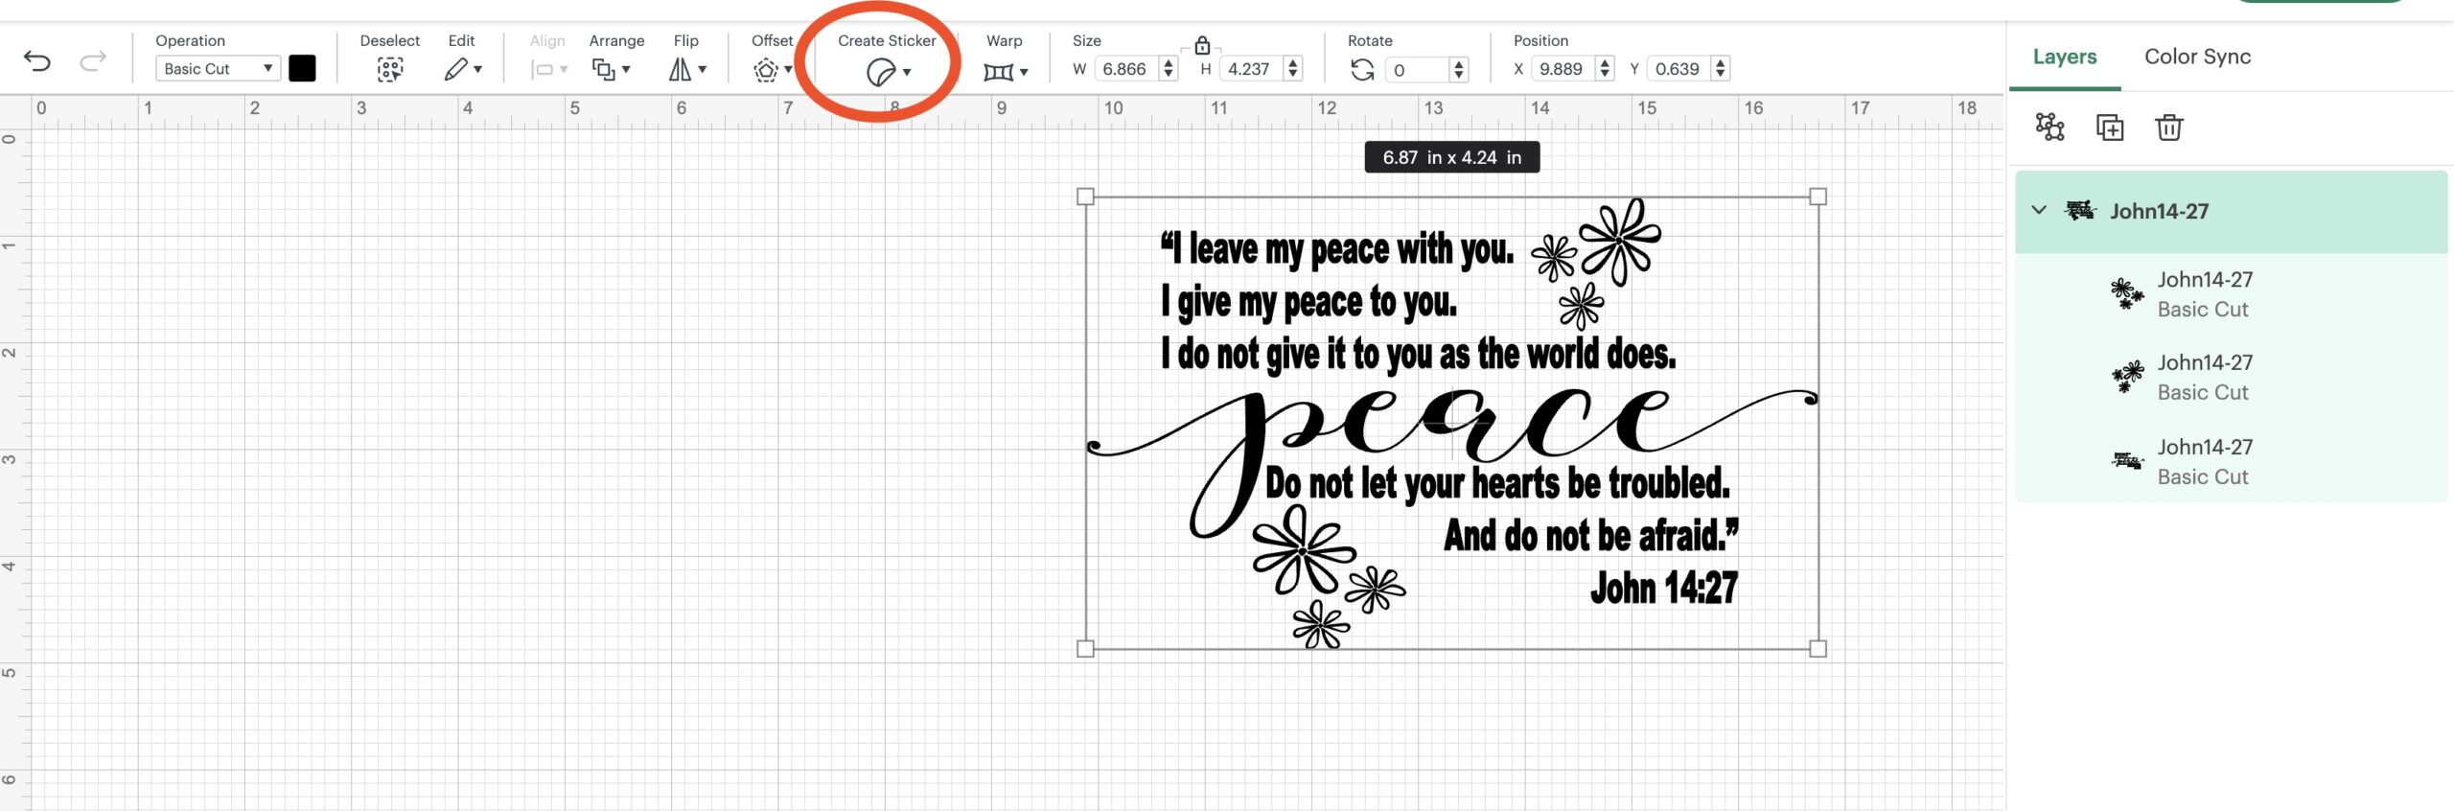This screenshot has width=2454, height=811.
Task: Click the Duplicate layer icon
Action: point(2110,127)
